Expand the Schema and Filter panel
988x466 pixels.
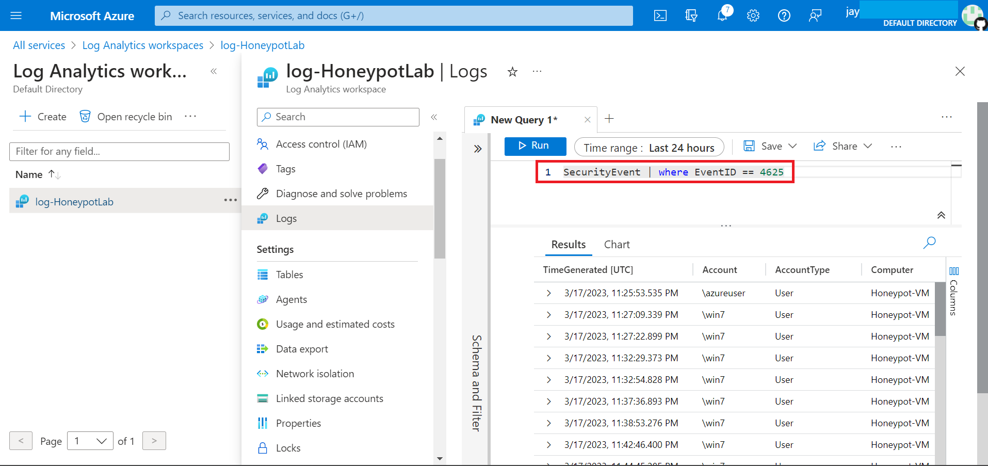[x=478, y=149]
